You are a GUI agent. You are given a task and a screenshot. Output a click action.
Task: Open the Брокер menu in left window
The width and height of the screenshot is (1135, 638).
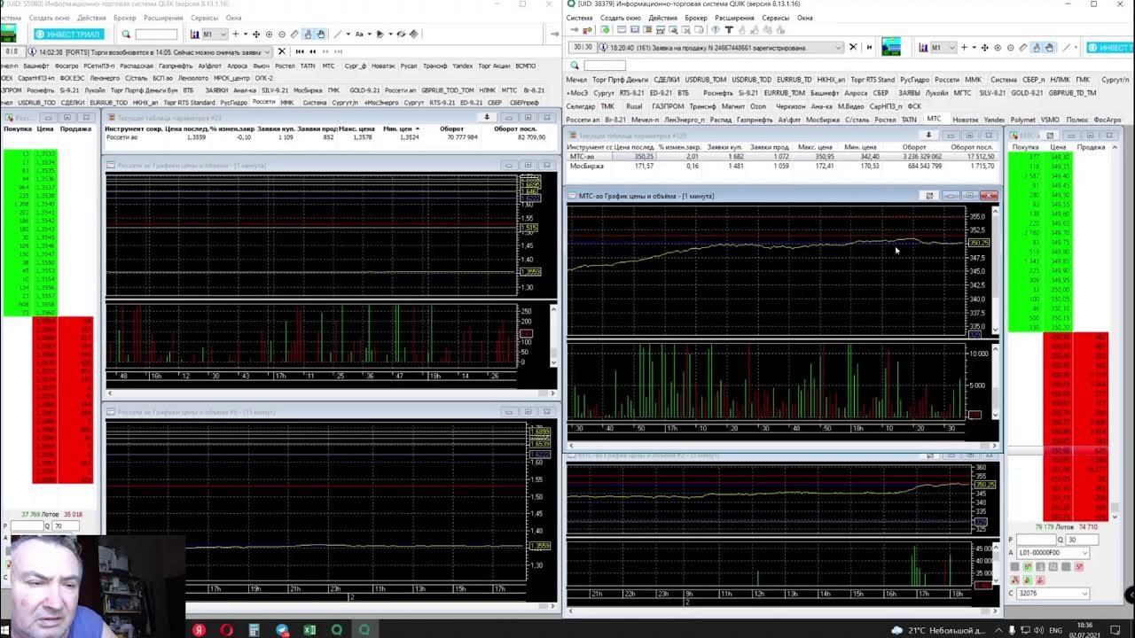click(125, 18)
